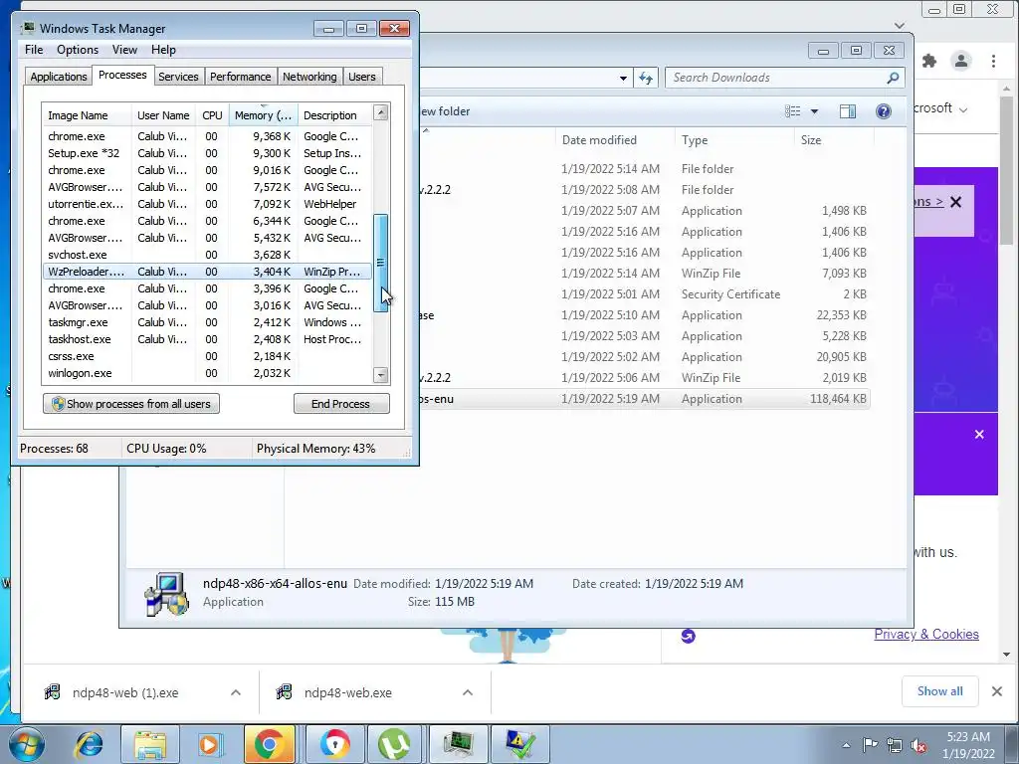Viewport: 1019px width, 764px height.
Task: Open Chrome extensions puzzle icon
Action: pos(929,61)
